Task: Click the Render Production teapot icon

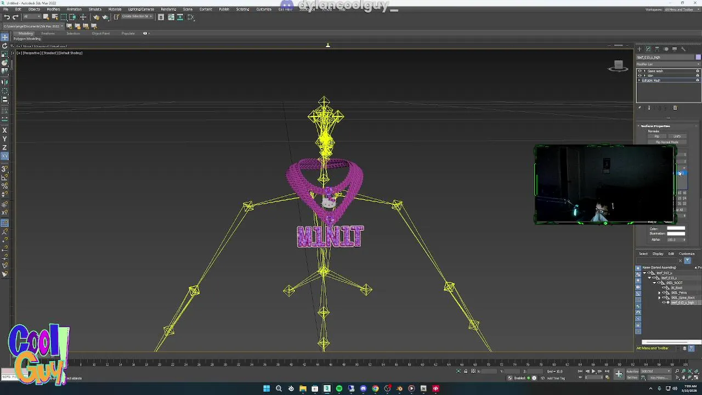Action: [105, 17]
